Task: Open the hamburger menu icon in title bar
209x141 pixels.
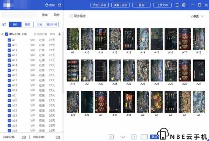Action: pyautogui.click(x=177, y=5)
